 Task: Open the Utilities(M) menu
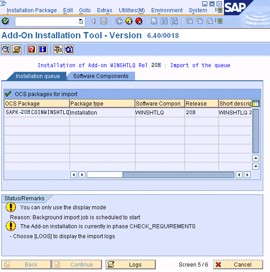132,10
